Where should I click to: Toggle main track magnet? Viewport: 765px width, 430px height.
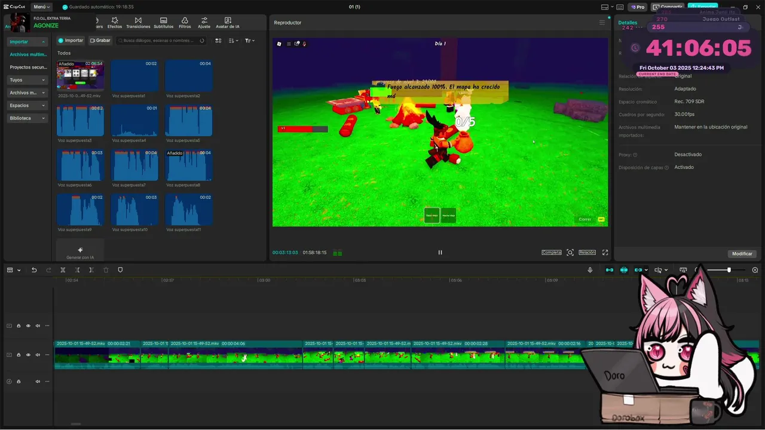click(x=610, y=270)
